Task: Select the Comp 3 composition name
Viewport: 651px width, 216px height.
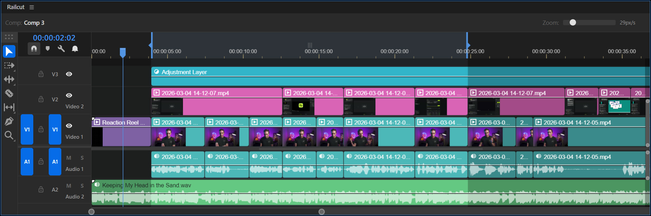Action: pos(34,23)
